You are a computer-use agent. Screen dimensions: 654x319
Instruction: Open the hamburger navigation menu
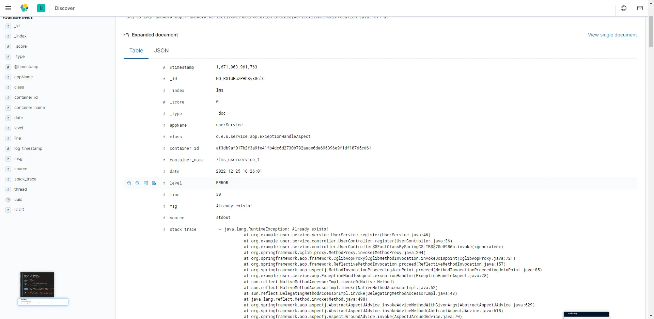pos(8,8)
